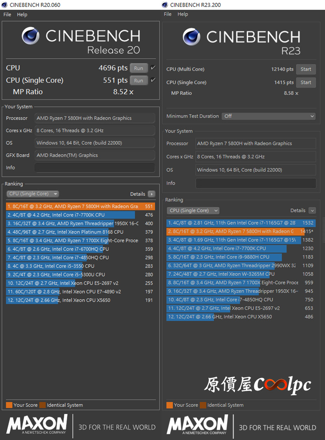325x440 pixels.
Task: Open File menu in Cinebench R20
Action: coord(7,15)
